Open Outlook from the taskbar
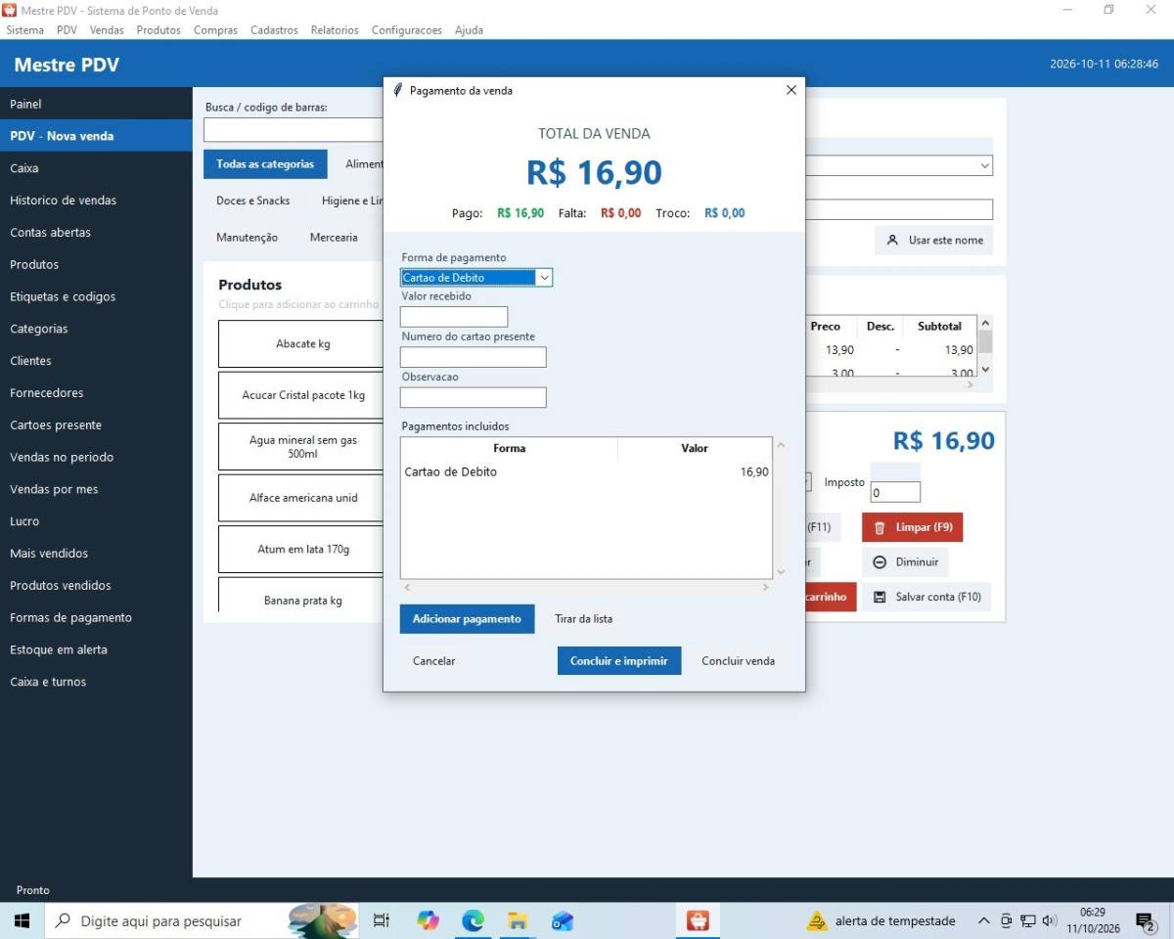Screen dimensions: 1174x939 563,920
